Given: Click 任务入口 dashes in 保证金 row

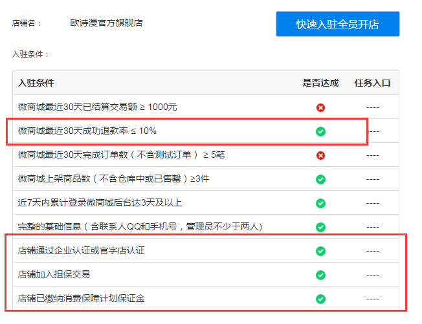Looking at the screenshot, I should tap(372, 299).
